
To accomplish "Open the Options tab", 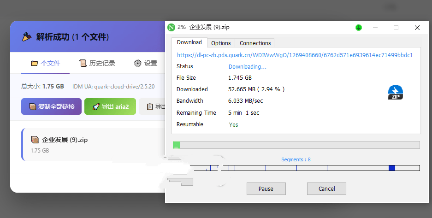I will [221, 43].
